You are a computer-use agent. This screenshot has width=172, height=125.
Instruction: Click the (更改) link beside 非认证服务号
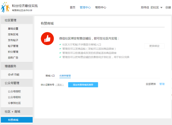(x=60, y=85)
